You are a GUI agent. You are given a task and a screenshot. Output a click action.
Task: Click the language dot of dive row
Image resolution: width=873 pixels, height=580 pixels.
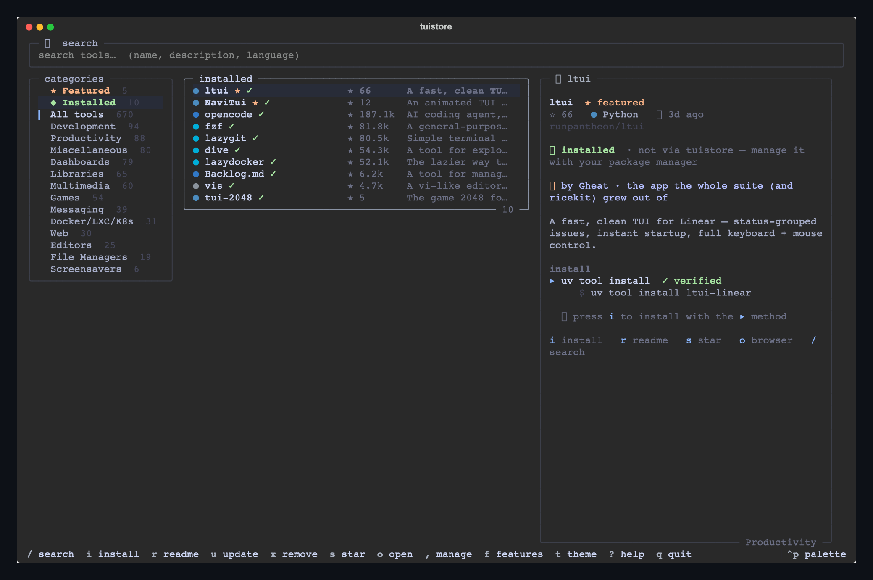196,150
